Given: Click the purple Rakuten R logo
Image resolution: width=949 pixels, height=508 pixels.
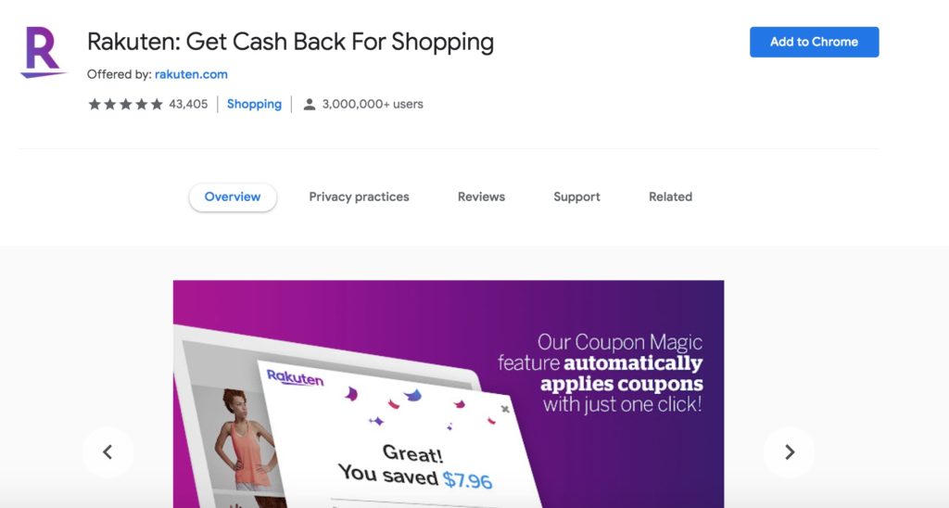Looking at the screenshot, I should point(43,52).
